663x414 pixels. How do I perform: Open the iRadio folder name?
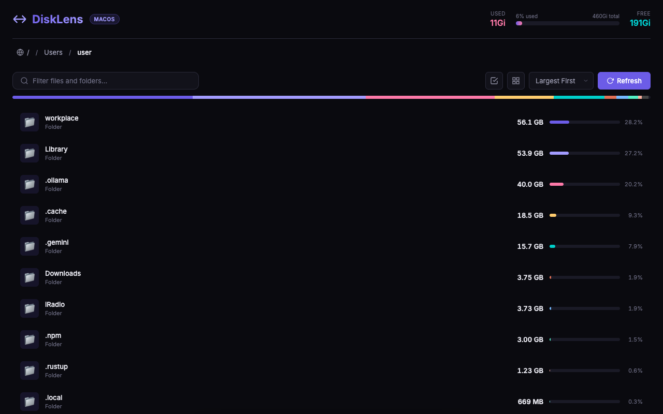[x=55, y=304]
